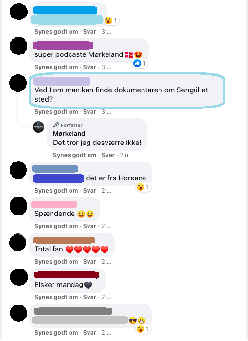Screen dimensions: 248x341
Task: Click the pink-covered commenter name above 'Spændende'
Action: click(x=54, y=204)
